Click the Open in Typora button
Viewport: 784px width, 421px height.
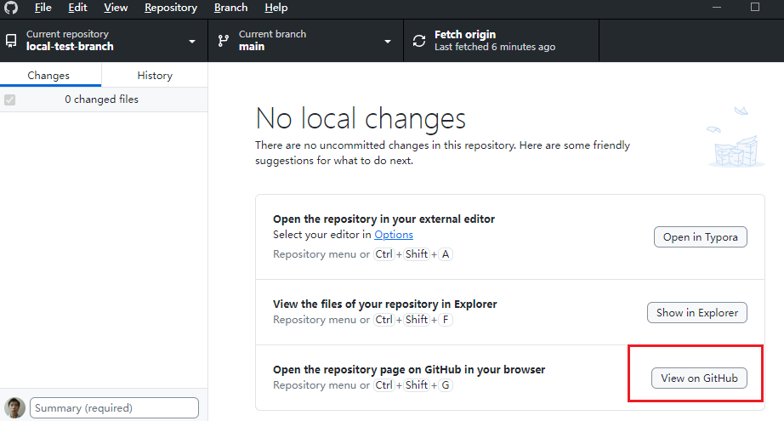tap(700, 237)
